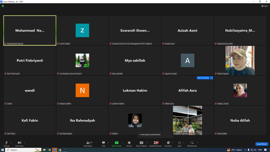Select the Kafi Fabio participant tile
The height and width of the screenshot is (152, 270).
30,120
